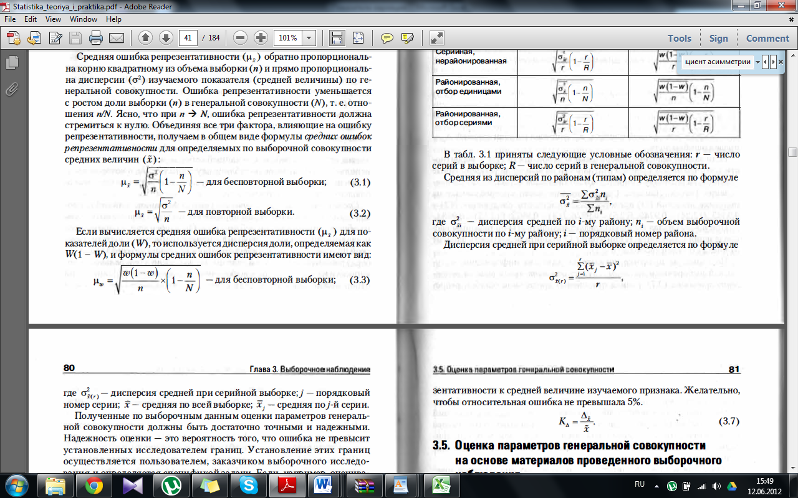Click heading 'Глава 3. Выборочное наблюдение'
Viewport: 798px width, 498px height.
point(310,369)
